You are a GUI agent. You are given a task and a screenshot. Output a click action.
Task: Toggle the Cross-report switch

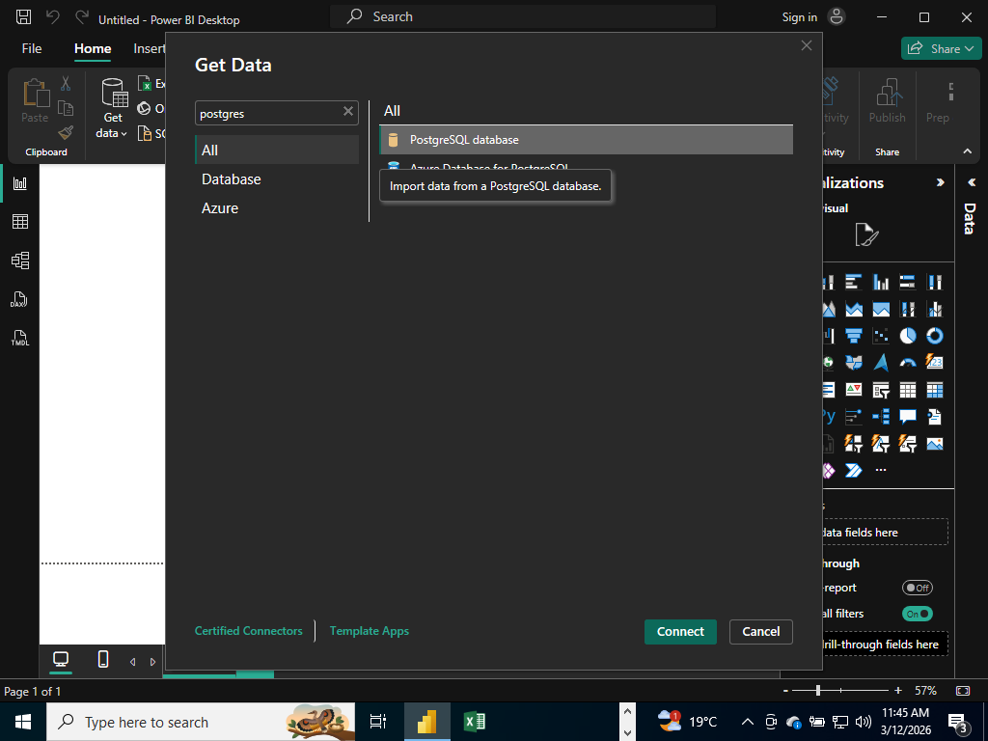[x=917, y=588]
